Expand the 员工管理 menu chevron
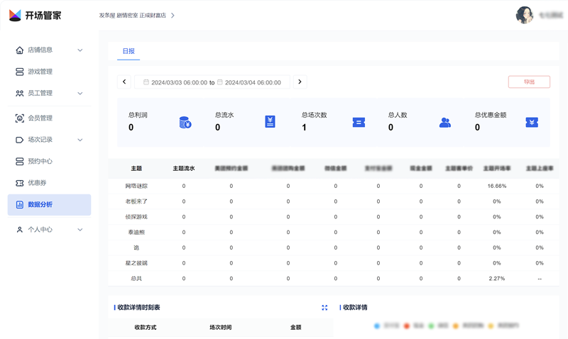 coord(80,94)
